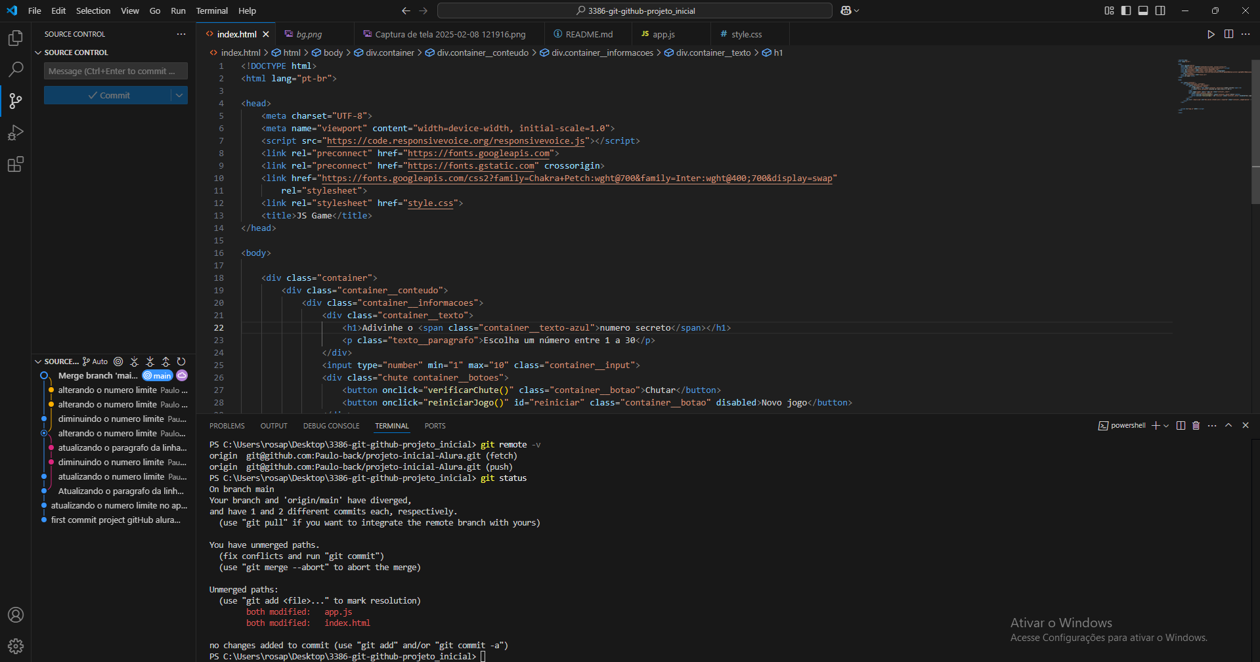The width and height of the screenshot is (1260, 662).
Task: Click the div.container__texto breadcrumb
Action: pyautogui.click(x=707, y=52)
